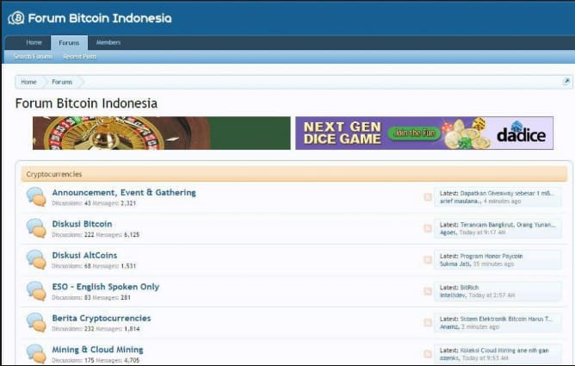
Task: Open the Diskusi AltCoins forum
Action: (84, 255)
